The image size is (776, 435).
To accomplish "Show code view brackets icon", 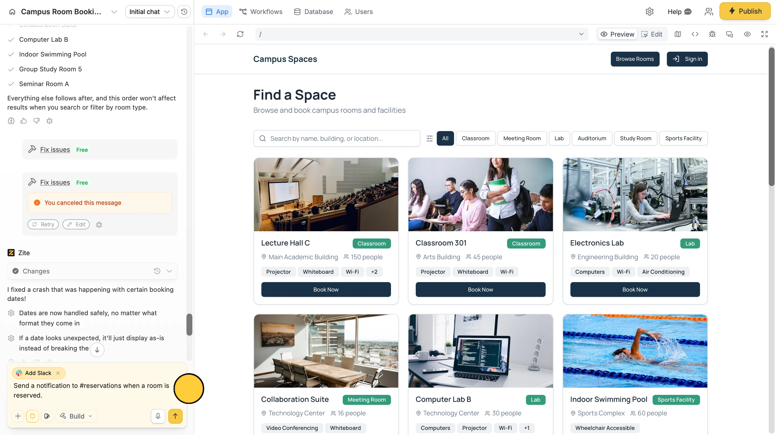I will tap(695, 34).
